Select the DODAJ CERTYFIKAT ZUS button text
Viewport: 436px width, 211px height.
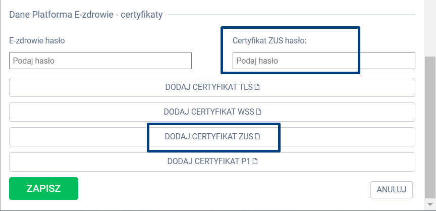(209, 137)
